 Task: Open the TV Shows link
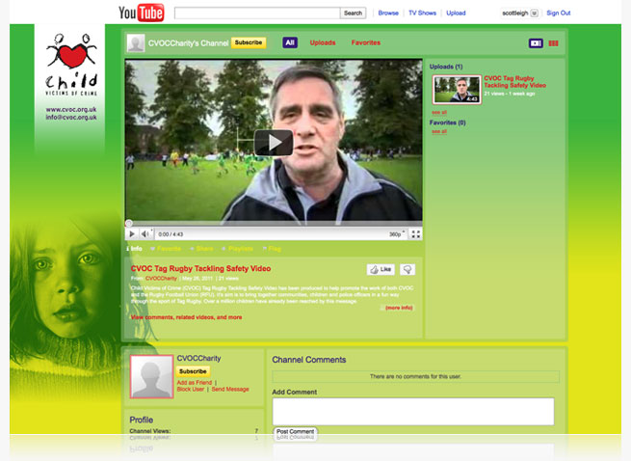coord(422,13)
